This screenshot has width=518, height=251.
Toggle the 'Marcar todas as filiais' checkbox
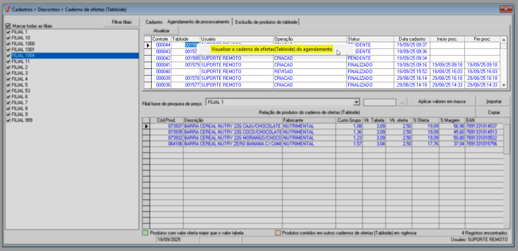8,26
